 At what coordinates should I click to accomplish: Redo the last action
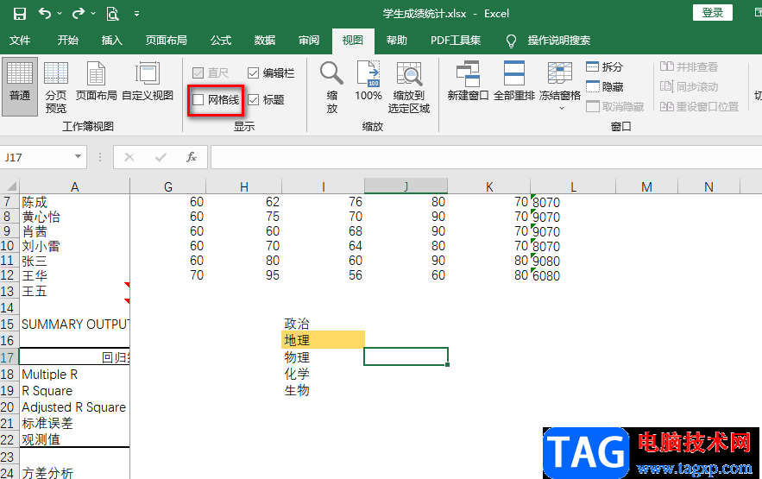click(x=79, y=14)
